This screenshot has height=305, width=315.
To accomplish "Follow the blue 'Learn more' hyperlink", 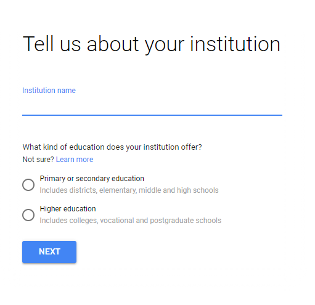I will point(75,160).
